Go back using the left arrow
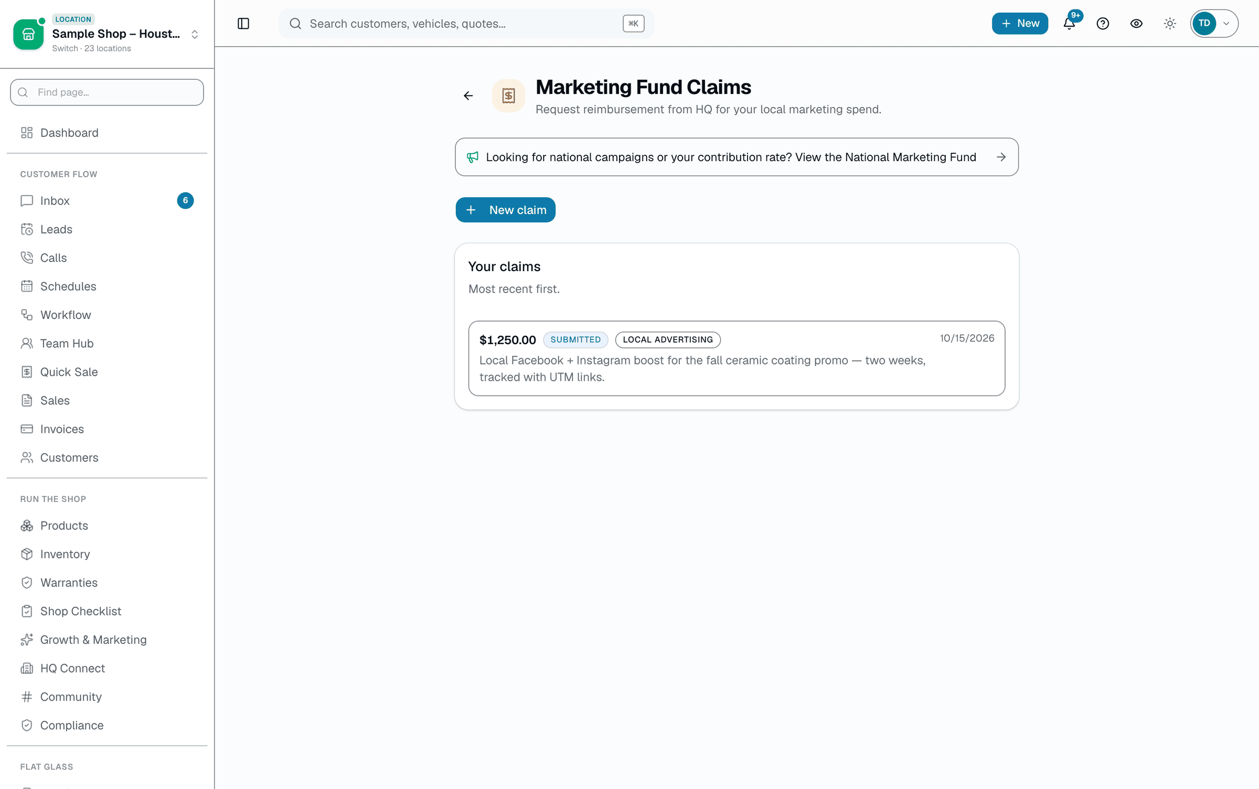The height and width of the screenshot is (789, 1259). click(x=468, y=95)
